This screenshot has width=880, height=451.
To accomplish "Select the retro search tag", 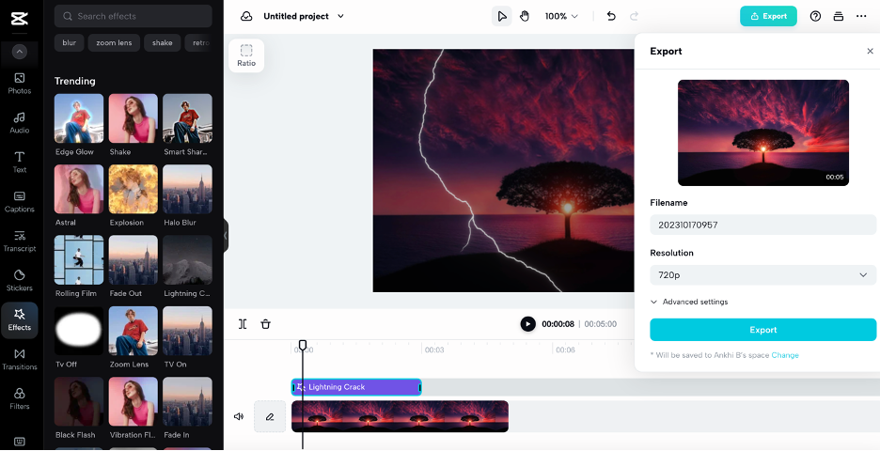I will [x=199, y=42].
